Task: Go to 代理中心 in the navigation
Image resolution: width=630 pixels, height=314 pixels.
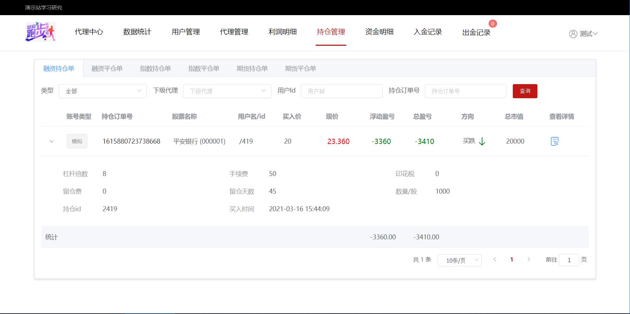Action: click(x=89, y=32)
